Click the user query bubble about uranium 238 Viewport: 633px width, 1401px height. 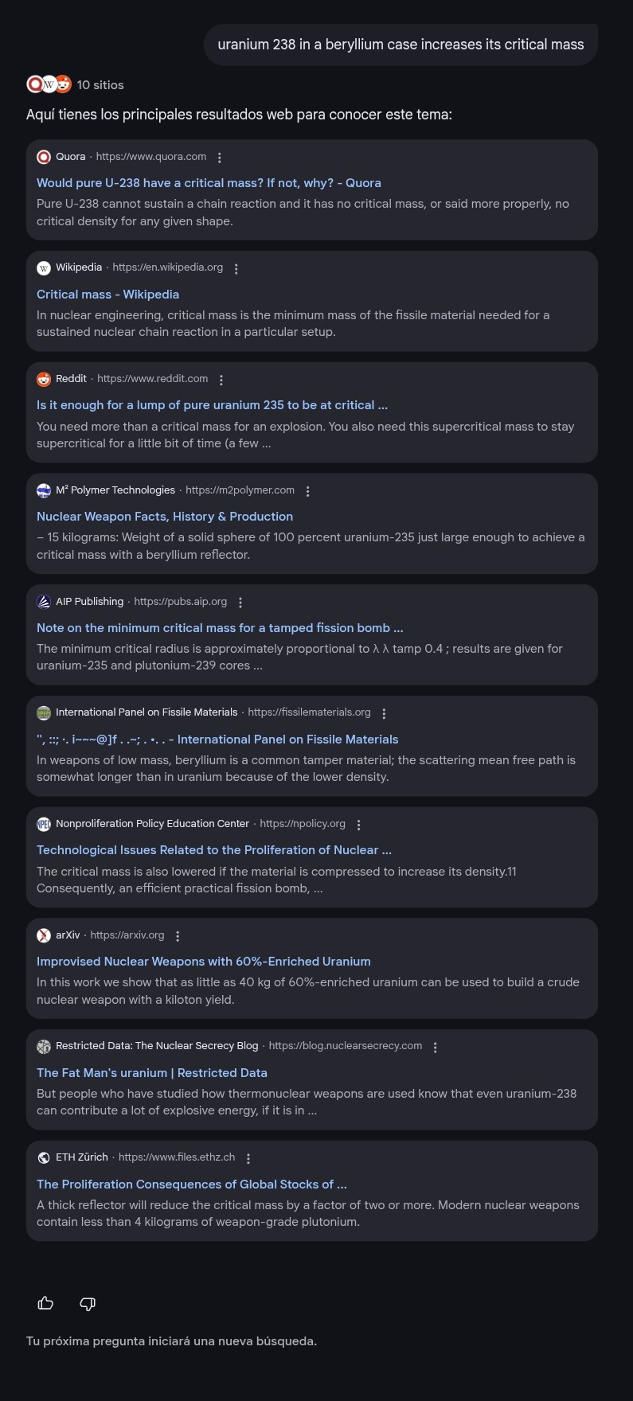click(x=401, y=45)
